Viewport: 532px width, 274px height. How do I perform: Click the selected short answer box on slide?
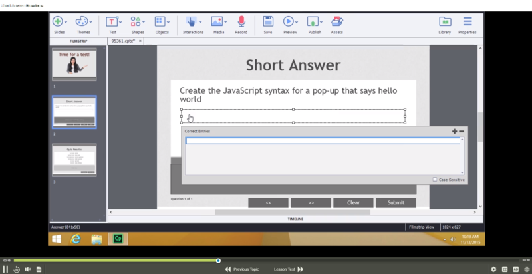click(x=293, y=116)
